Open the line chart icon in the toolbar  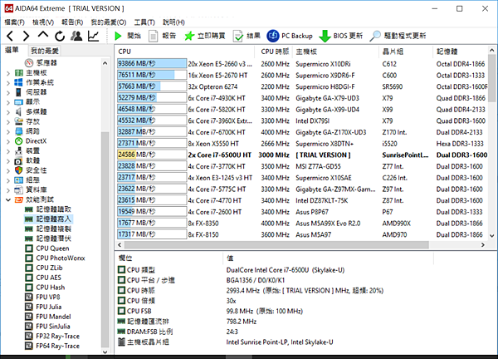pyautogui.click(x=93, y=36)
